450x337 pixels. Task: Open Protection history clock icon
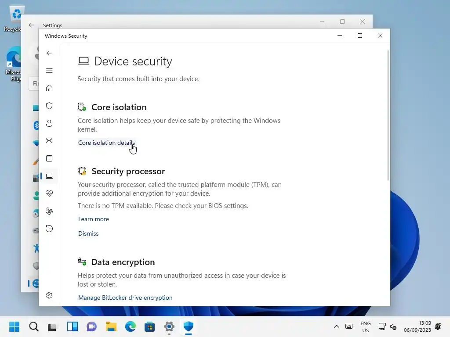[49, 229]
